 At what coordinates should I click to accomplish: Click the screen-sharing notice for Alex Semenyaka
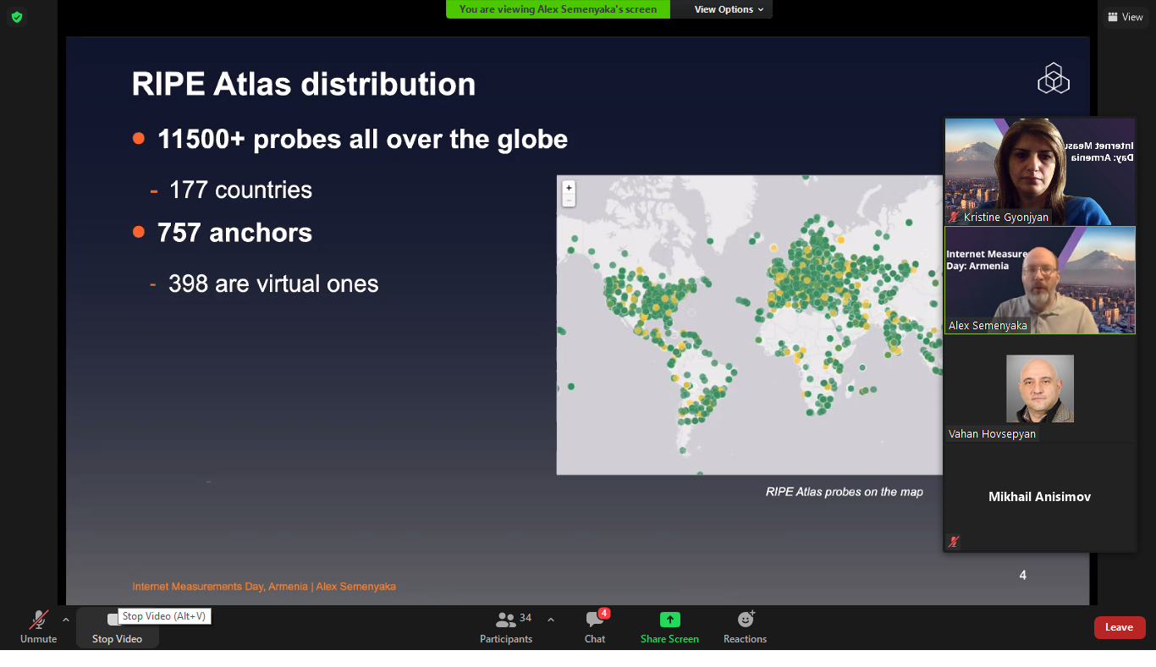(x=558, y=9)
